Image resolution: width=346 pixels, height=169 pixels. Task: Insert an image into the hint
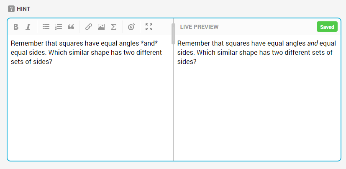click(101, 27)
